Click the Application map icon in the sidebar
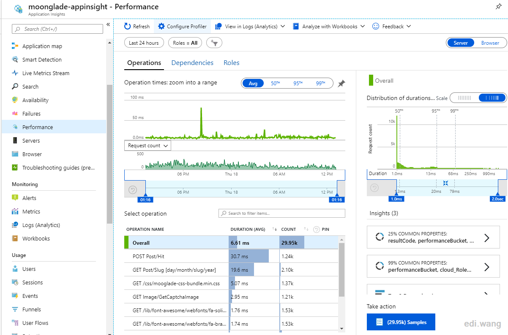 15,46
